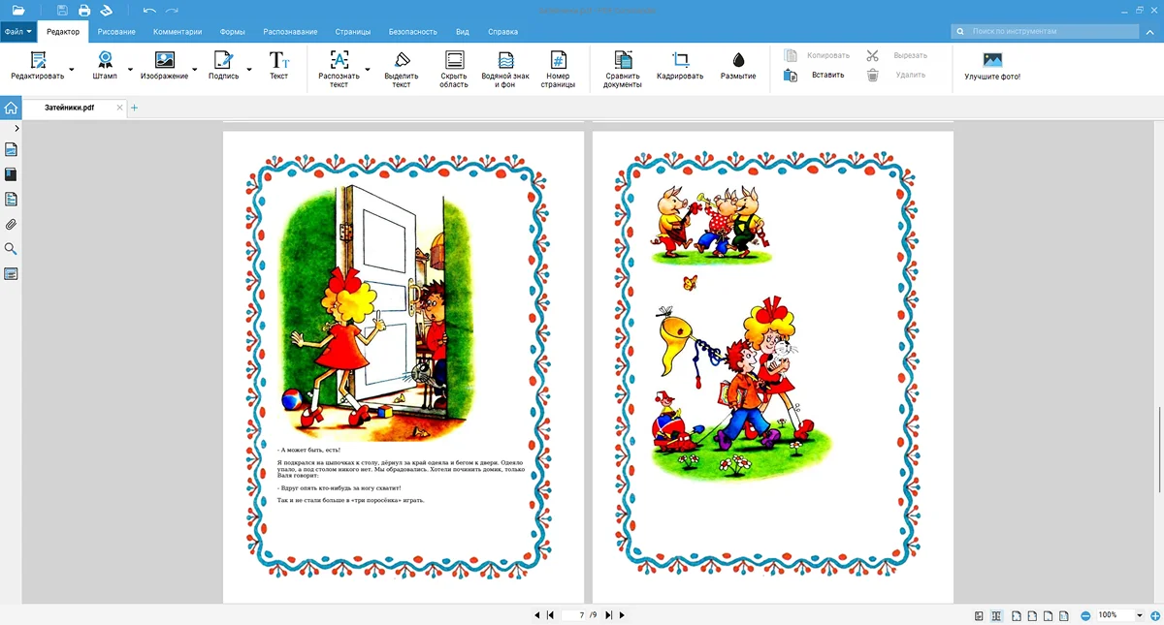Screen dimensions: 1164x625
Task: Go to the Home start screen icon
Action: point(11,108)
